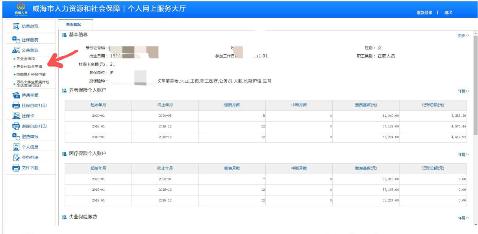Image resolution: width=478 pixels, height=234 pixels.
Task: Click the 缴费基数 cell showing 35,910.00
Action: 366,179
